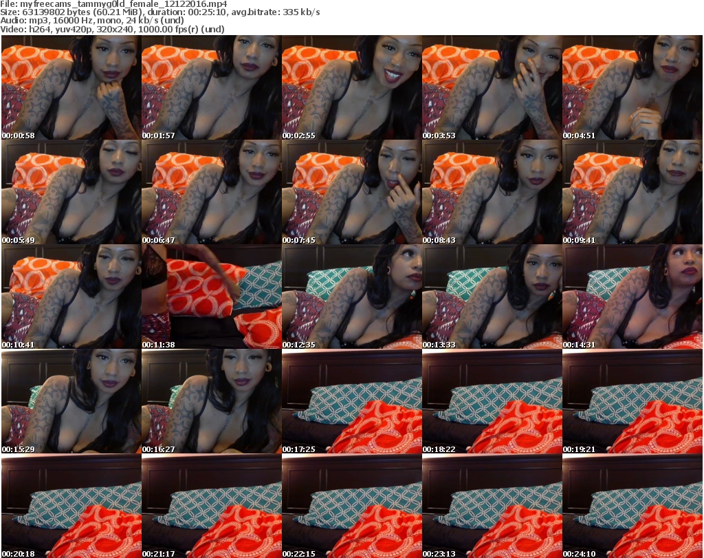Open the last frame stamped 00:24:10

tap(632, 506)
